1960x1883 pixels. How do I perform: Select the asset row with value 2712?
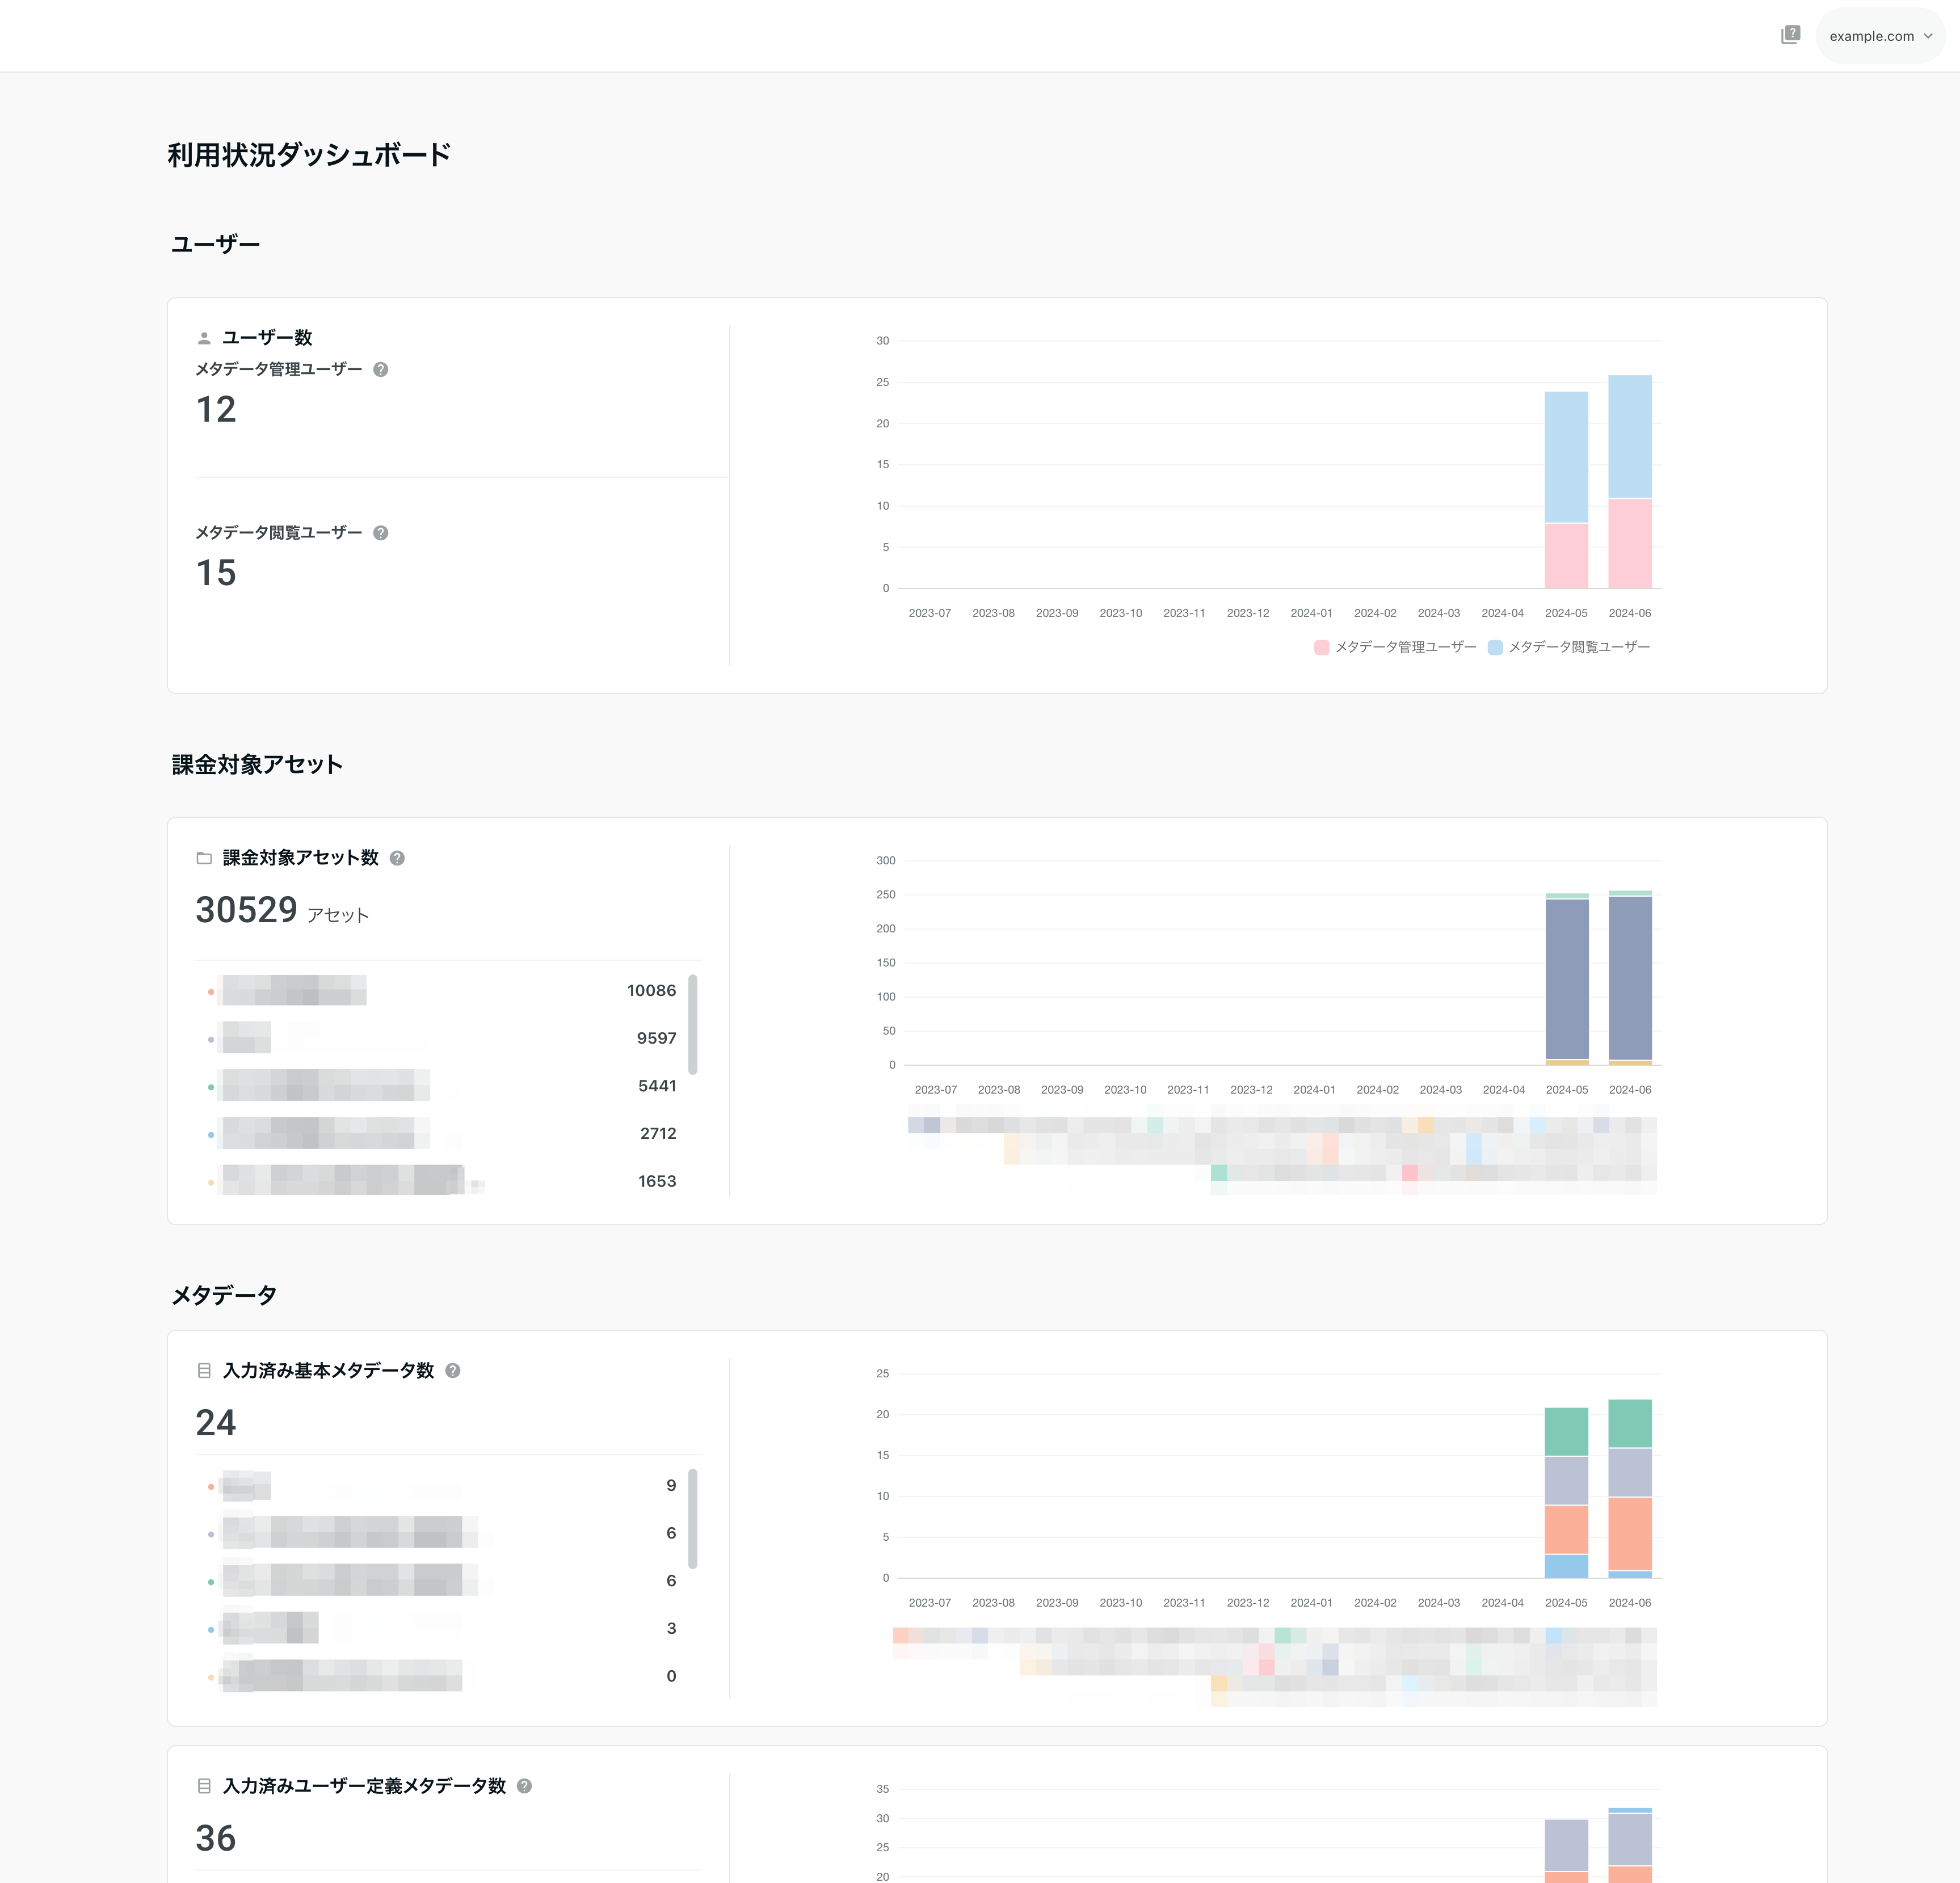441,1134
